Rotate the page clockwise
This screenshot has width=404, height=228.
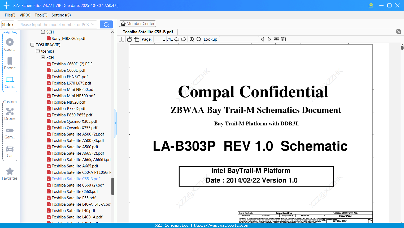137,39
